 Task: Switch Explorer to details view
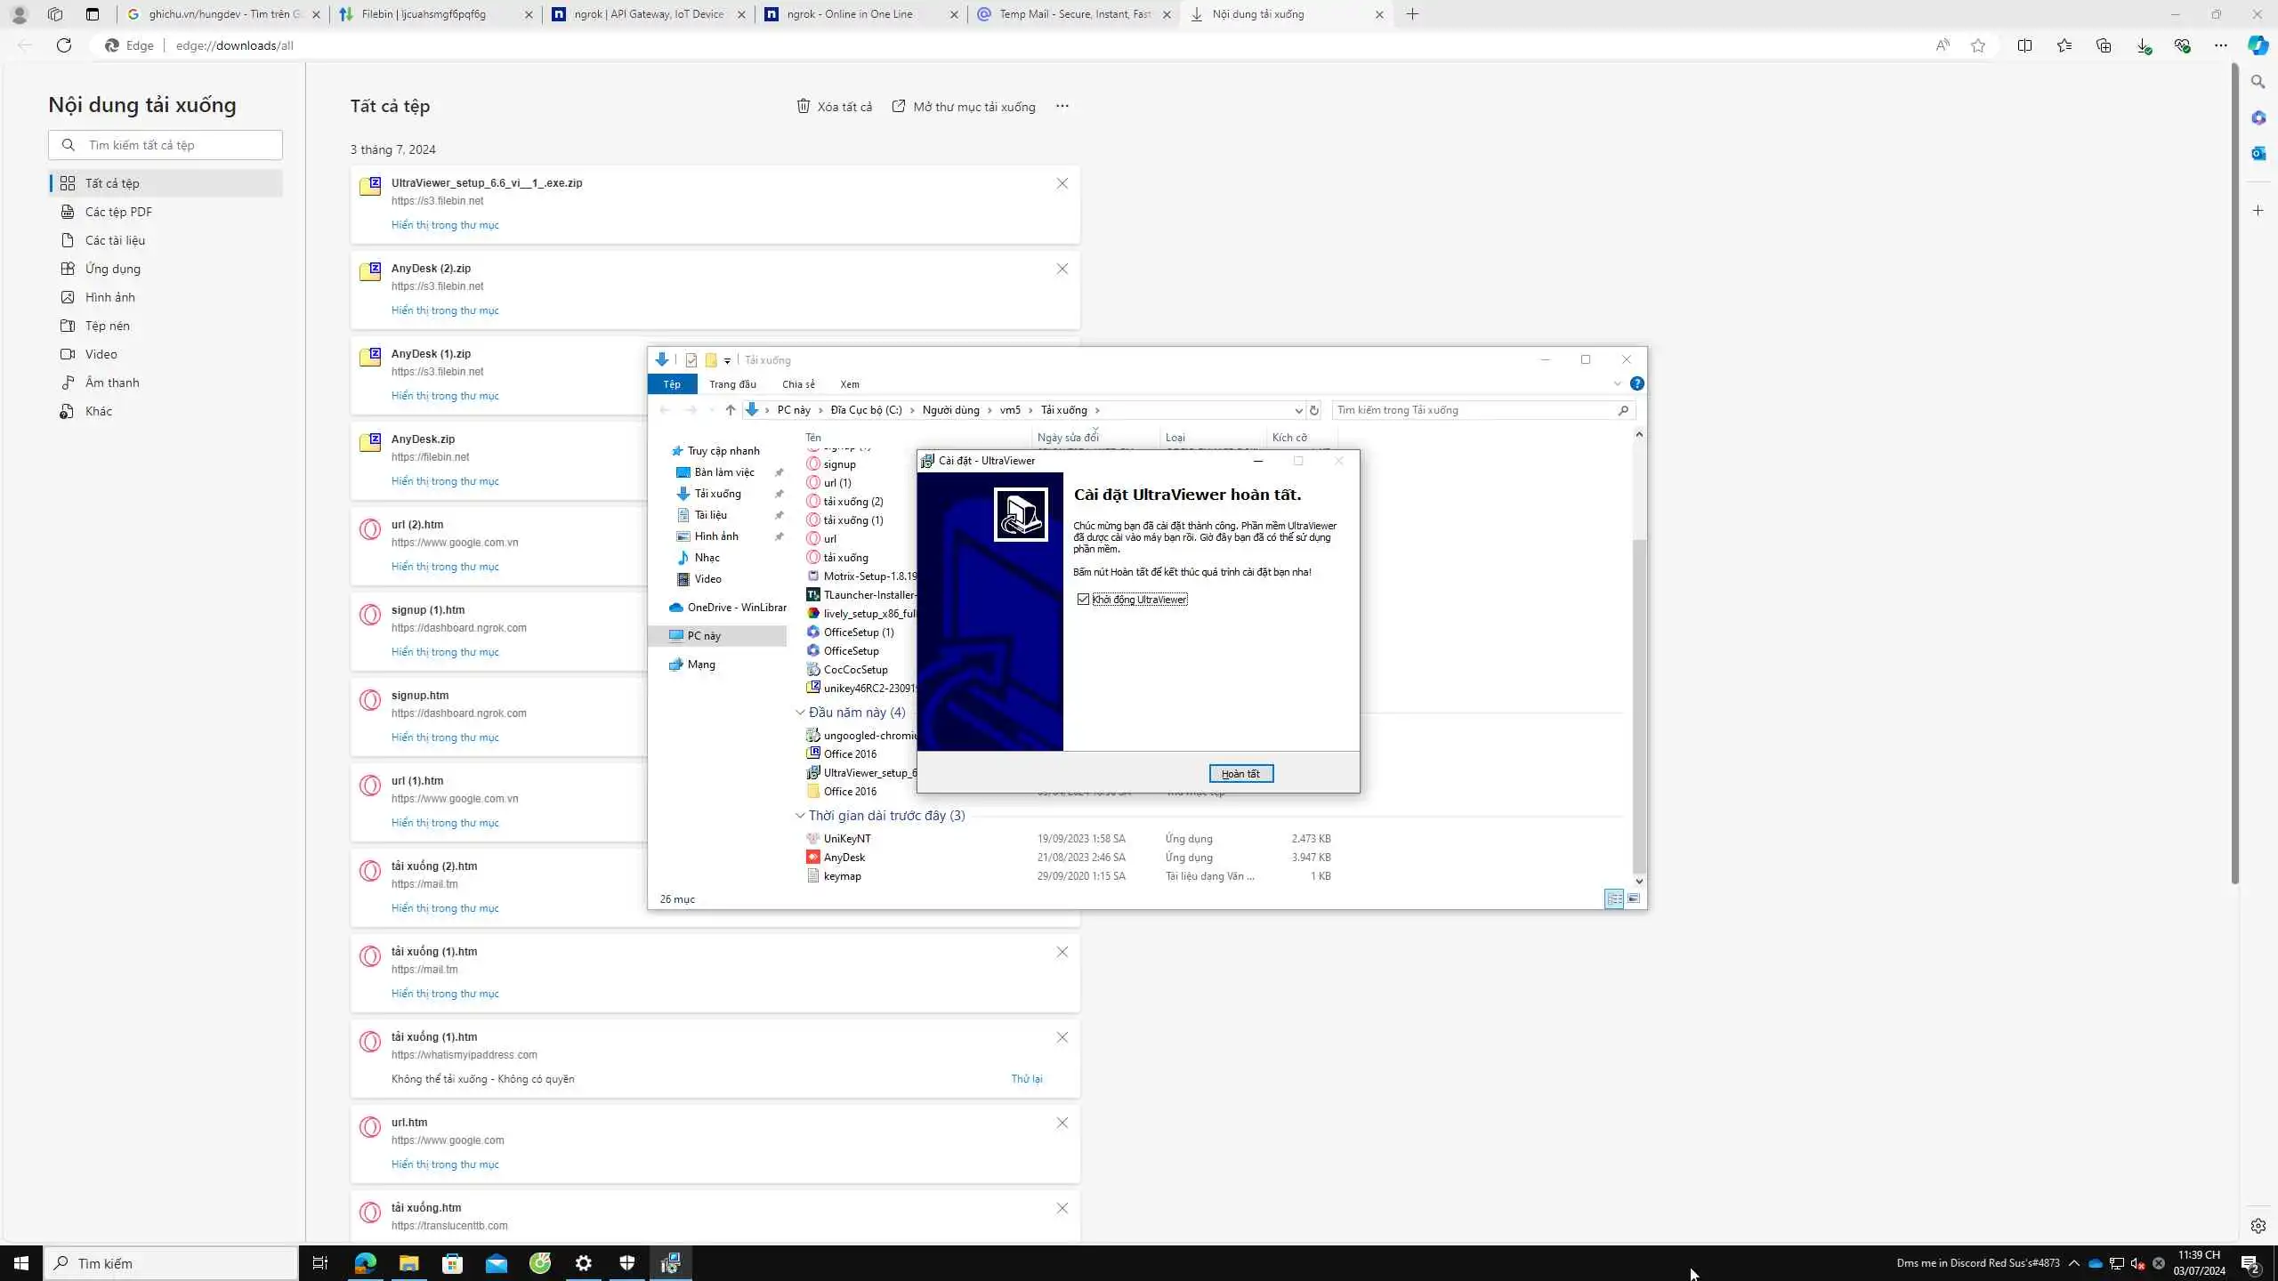(x=1613, y=898)
